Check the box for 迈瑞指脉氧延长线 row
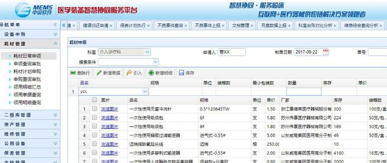The image size is (387, 163). click(x=94, y=144)
